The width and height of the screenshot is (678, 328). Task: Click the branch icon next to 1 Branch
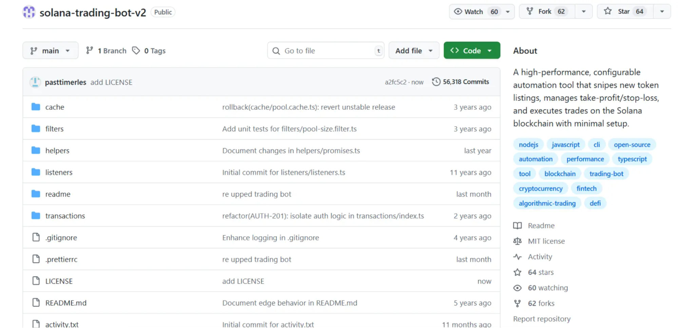pos(90,51)
